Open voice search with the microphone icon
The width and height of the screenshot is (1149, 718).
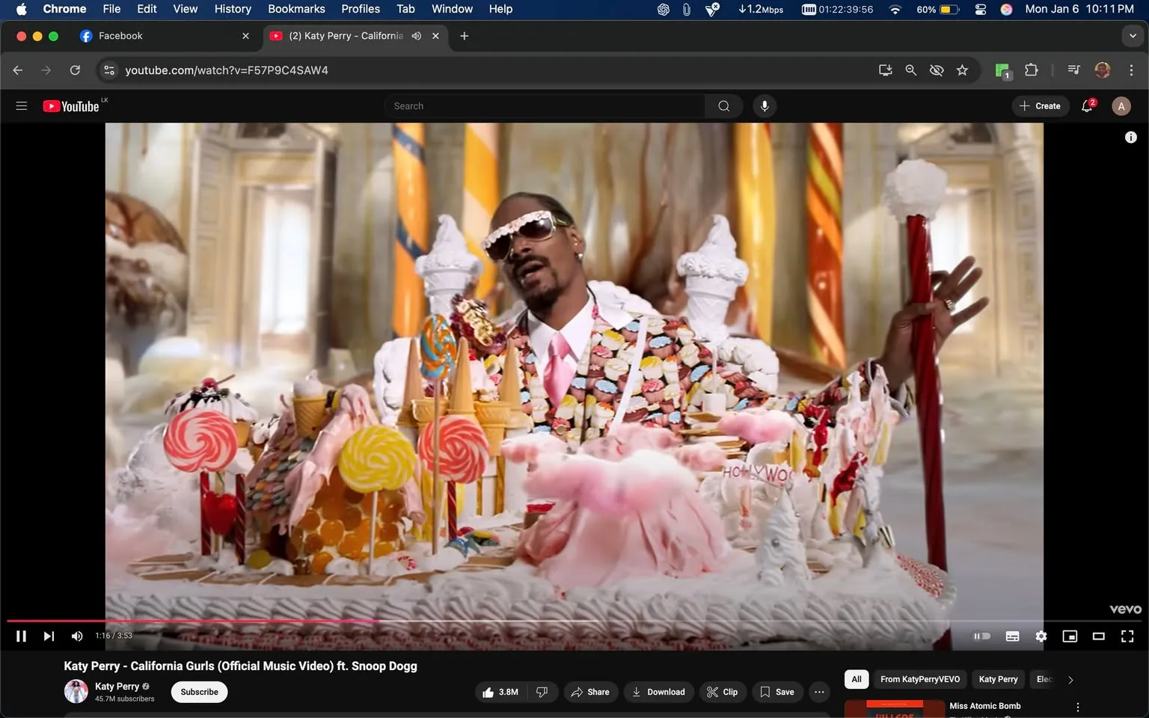click(764, 105)
